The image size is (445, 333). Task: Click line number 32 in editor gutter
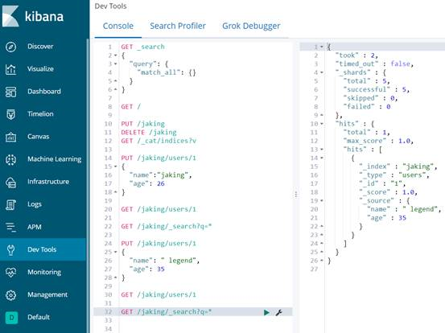[x=108, y=312]
